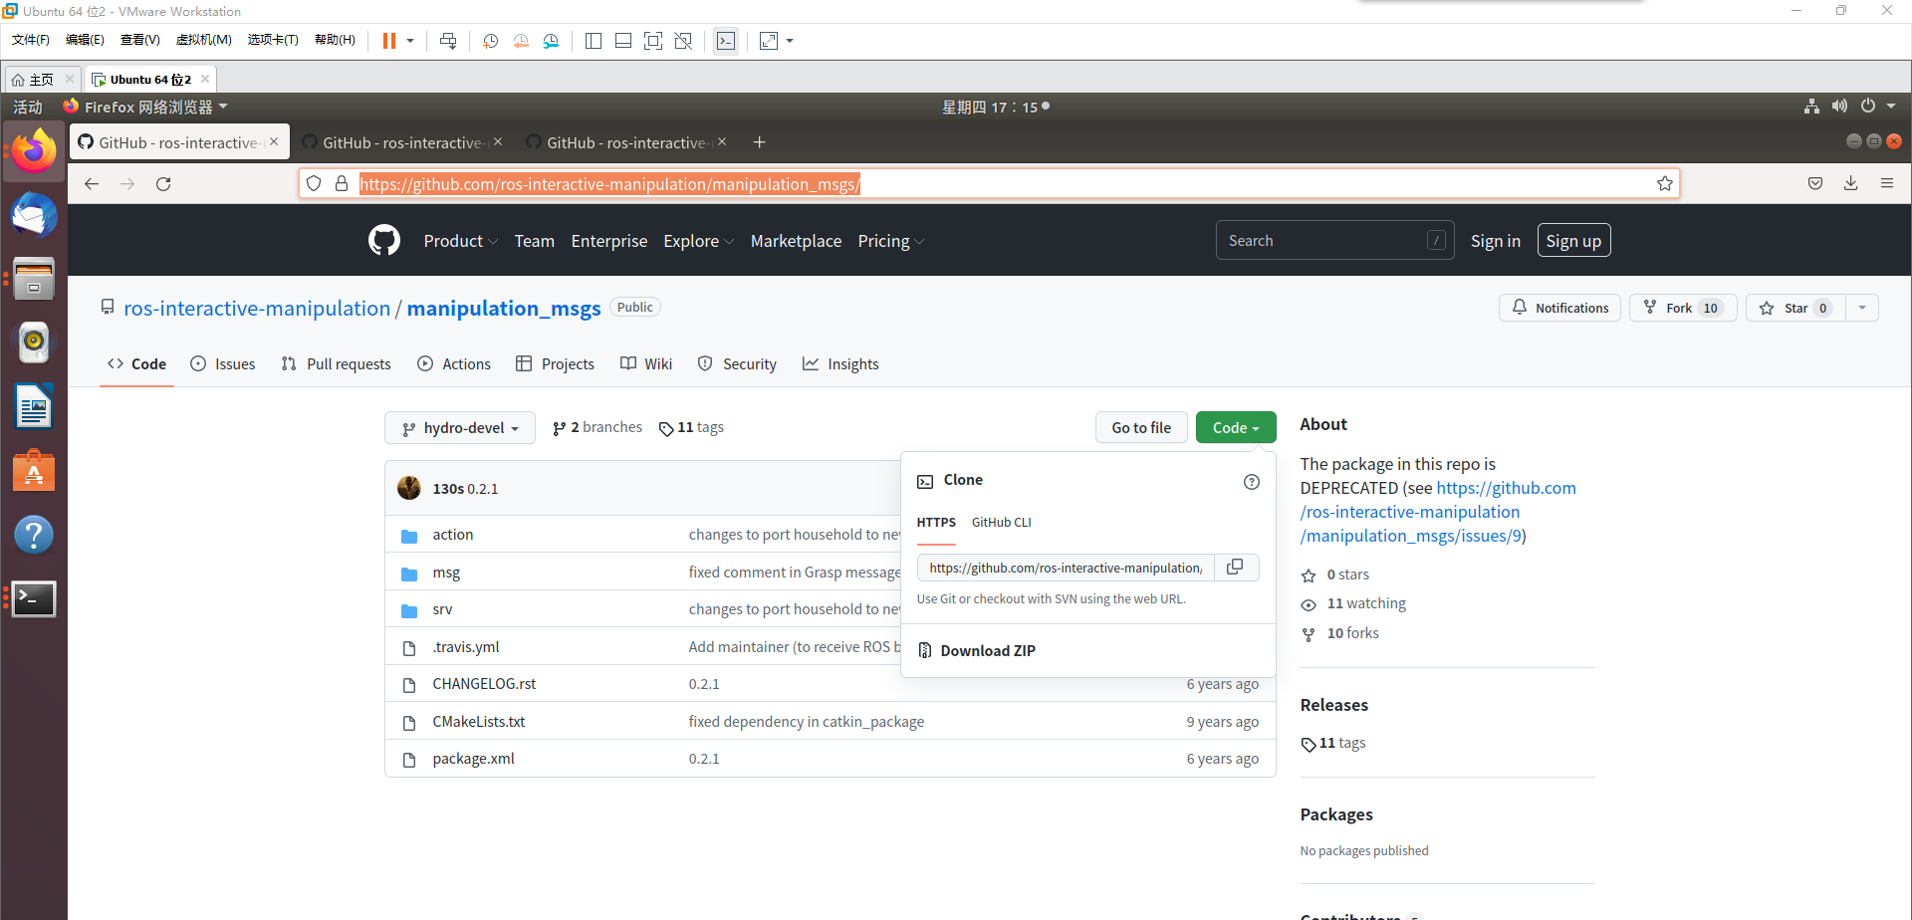Open the Issues tab
Screen dimensions: 1912x920
point(223,364)
